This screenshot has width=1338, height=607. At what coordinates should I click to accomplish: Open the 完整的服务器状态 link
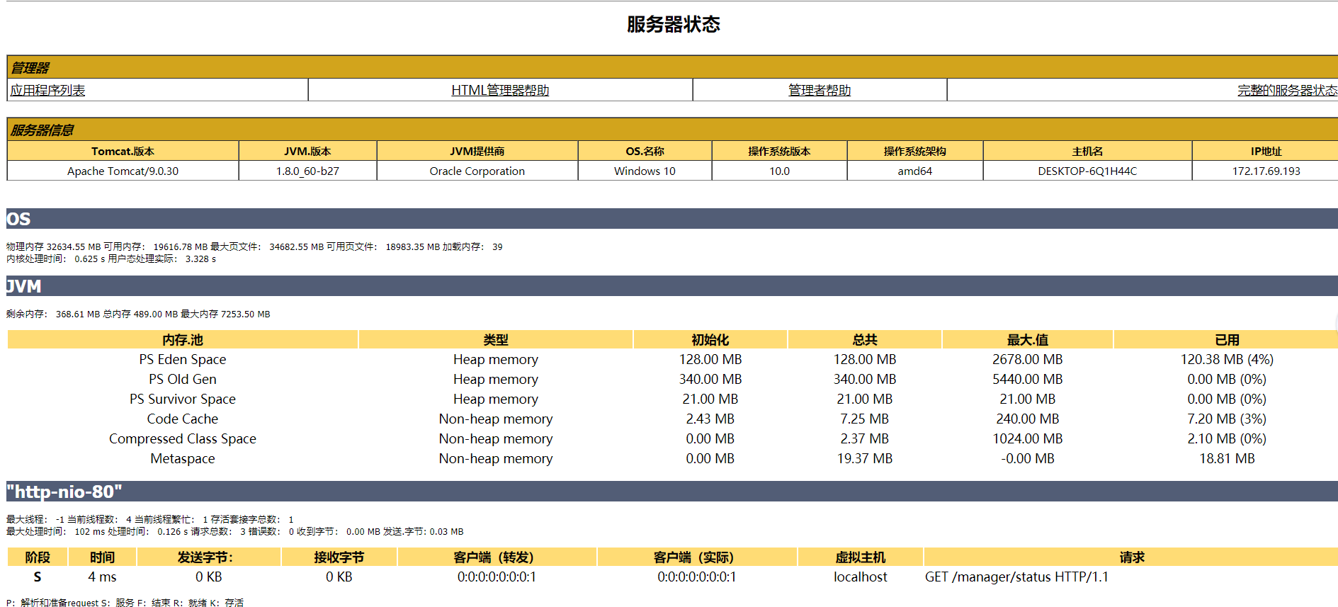[x=1287, y=90]
